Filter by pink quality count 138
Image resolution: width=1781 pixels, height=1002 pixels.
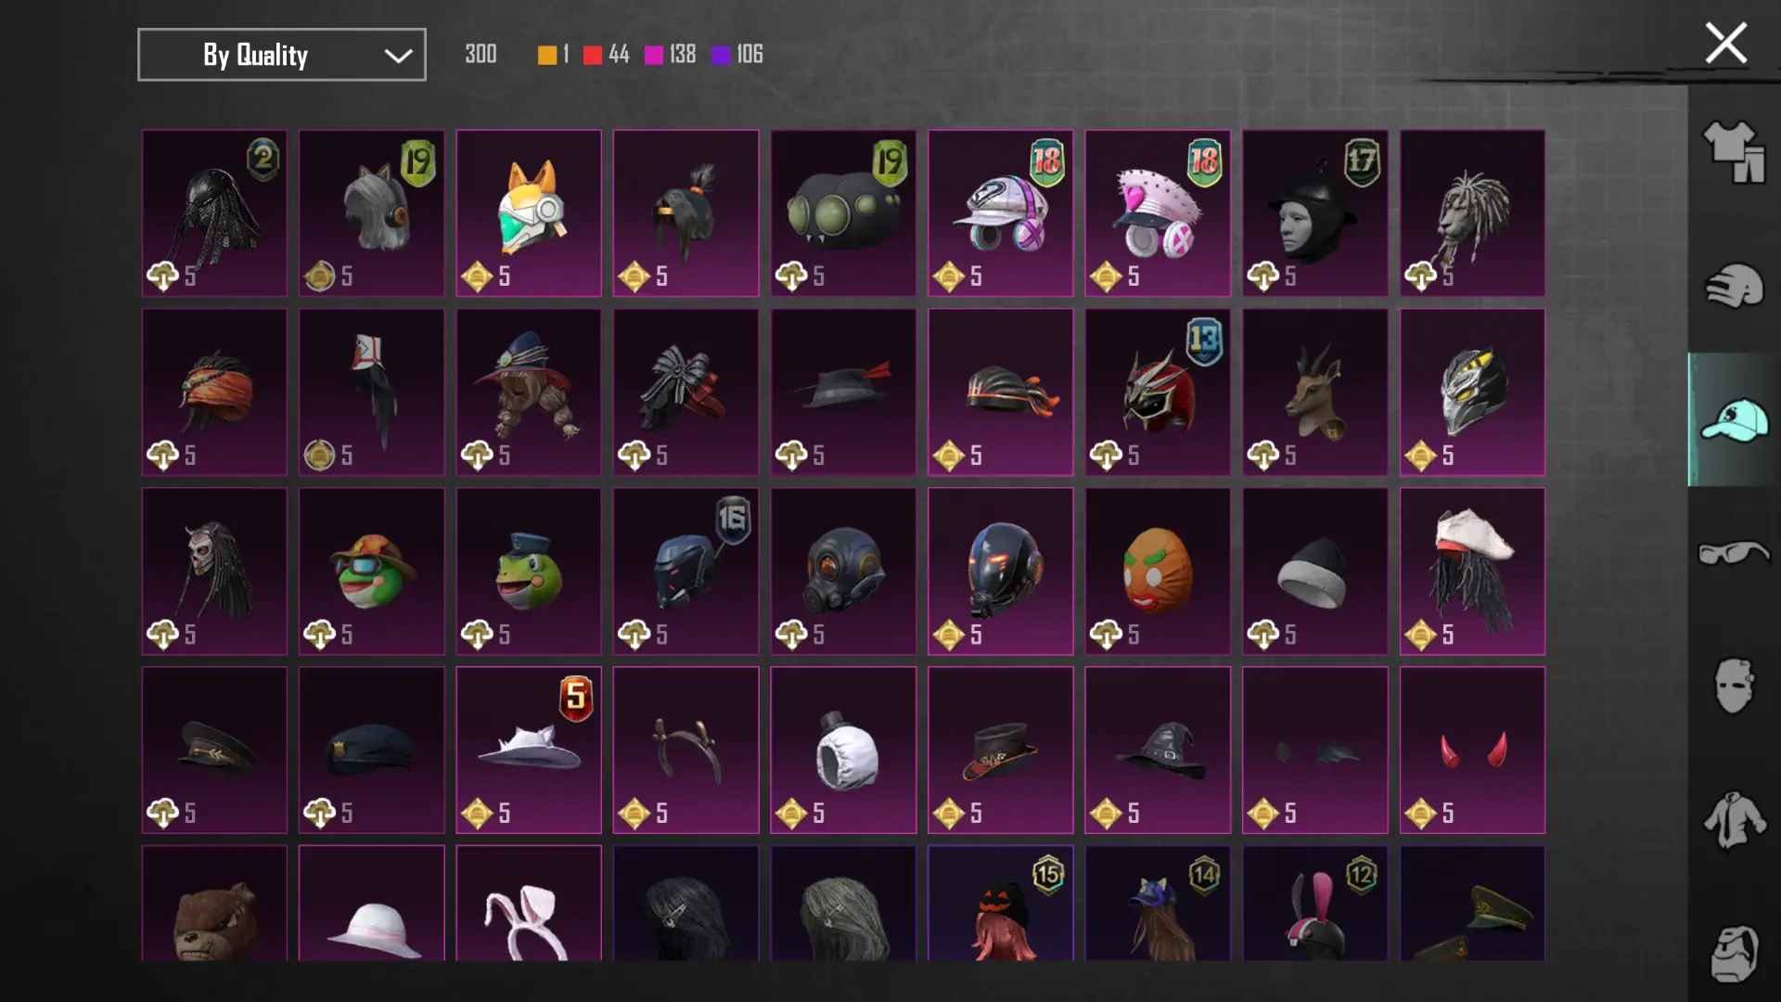point(670,55)
